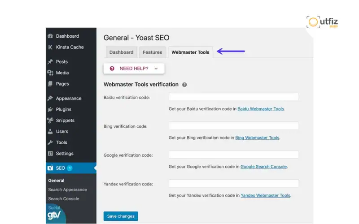Open the Media menu item

[62, 73]
